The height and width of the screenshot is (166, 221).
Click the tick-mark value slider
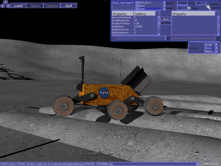coord(193,38)
